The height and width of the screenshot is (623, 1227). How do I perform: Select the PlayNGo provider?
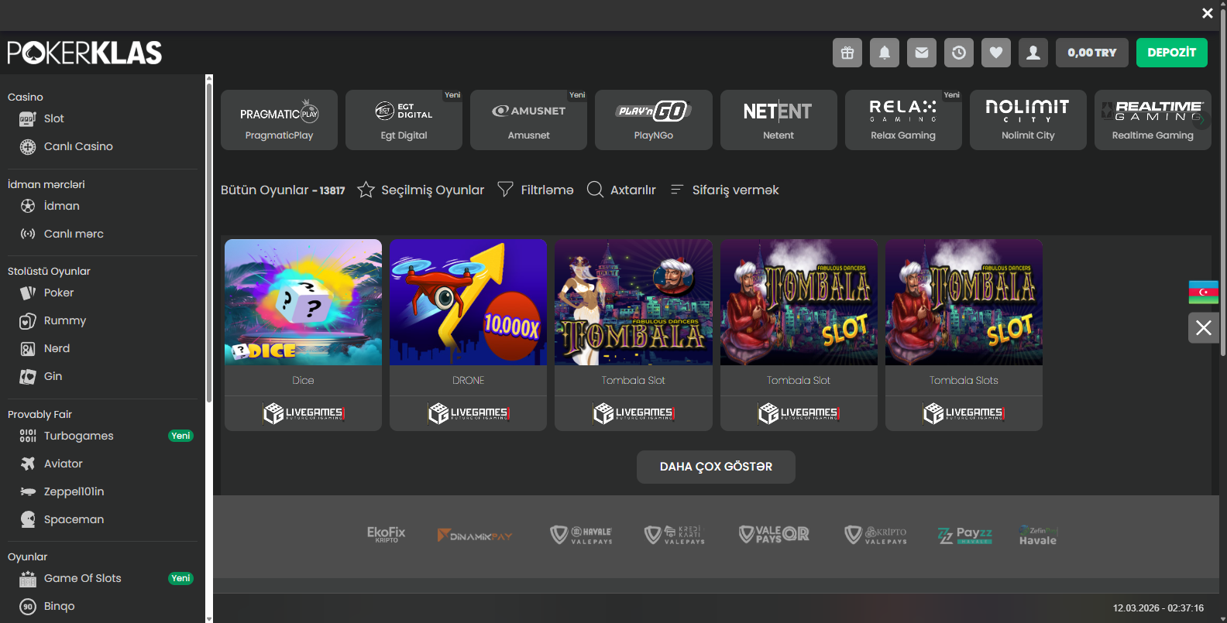pyautogui.click(x=653, y=120)
